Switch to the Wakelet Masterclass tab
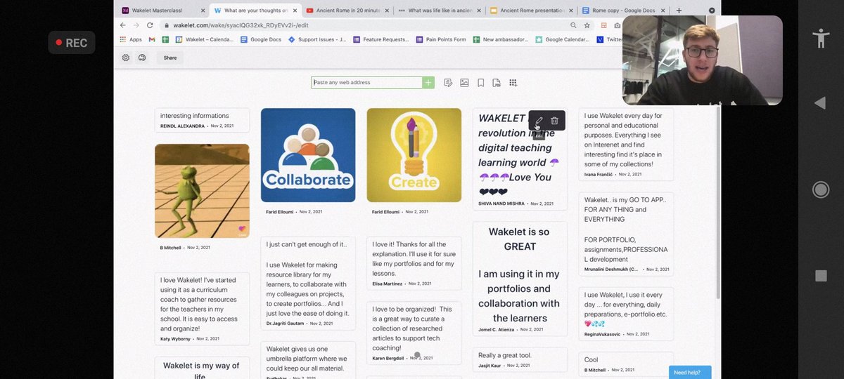 (x=161, y=11)
